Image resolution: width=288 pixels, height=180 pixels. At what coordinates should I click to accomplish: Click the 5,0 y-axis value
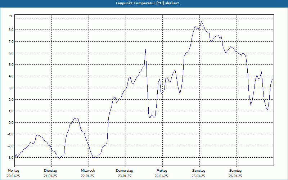11,65
